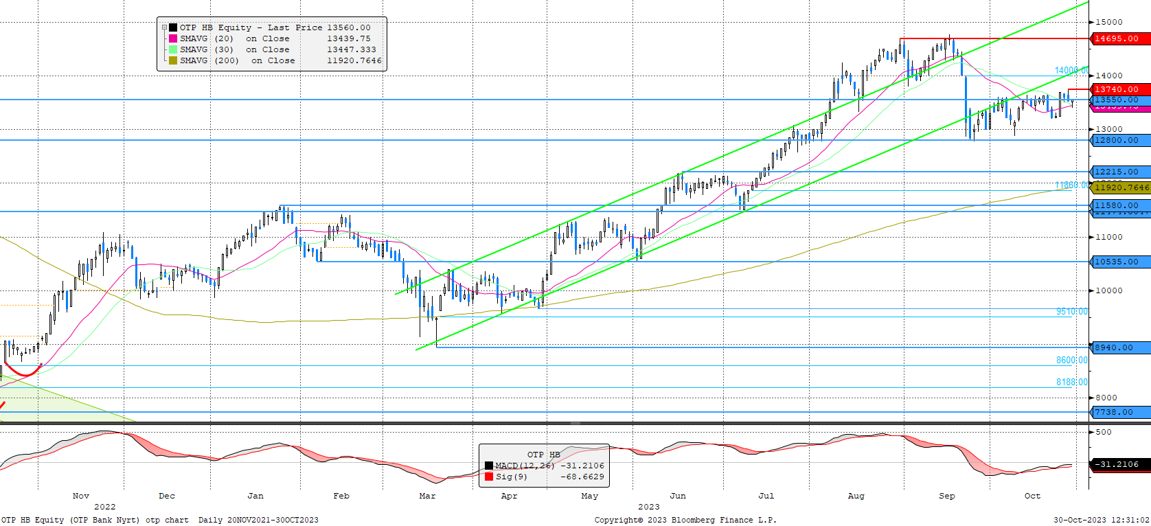Click the May month label on time axis

590,496
